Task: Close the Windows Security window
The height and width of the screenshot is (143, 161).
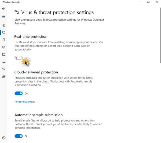Action: coord(157,2)
